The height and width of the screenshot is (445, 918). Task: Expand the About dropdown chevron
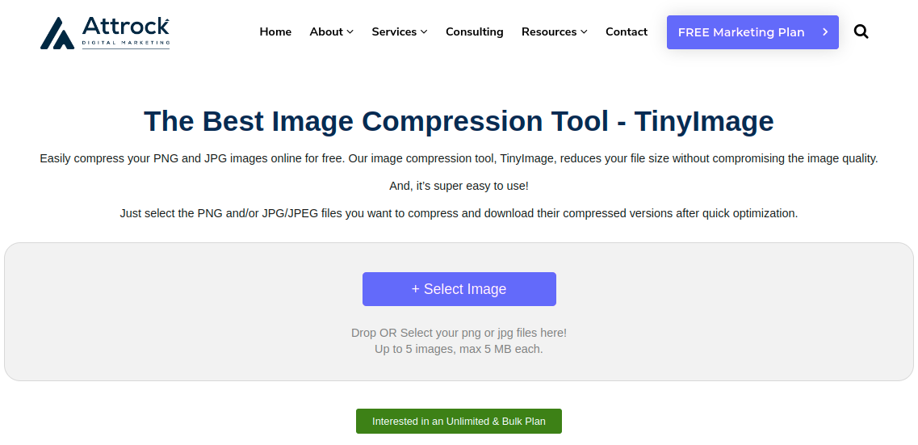(350, 32)
